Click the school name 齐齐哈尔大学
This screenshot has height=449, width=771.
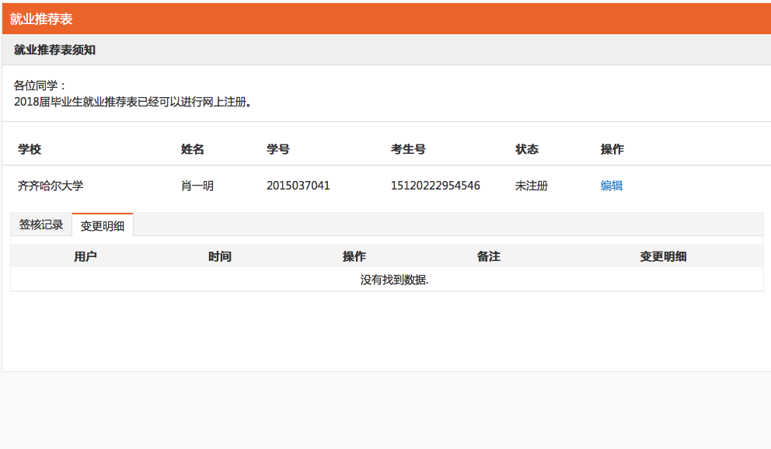(x=51, y=186)
